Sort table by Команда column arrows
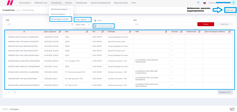The height and width of the screenshot is (112, 237). click(x=130, y=32)
